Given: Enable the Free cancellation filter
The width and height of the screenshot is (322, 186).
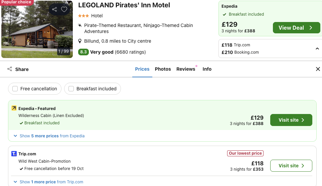Looking at the screenshot, I should pos(15,89).
